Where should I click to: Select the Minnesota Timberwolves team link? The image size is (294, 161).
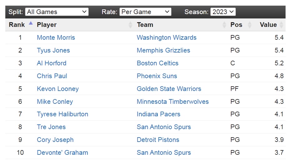point(173,102)
